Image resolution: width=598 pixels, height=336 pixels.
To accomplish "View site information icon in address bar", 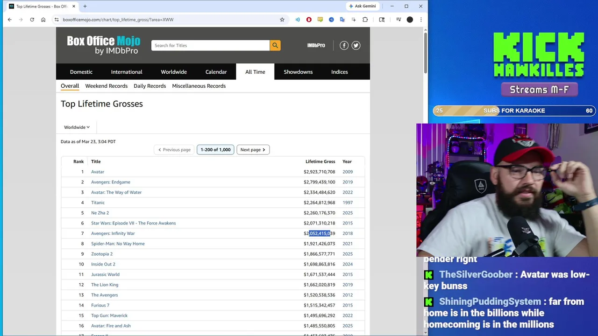I will point(56,20).
